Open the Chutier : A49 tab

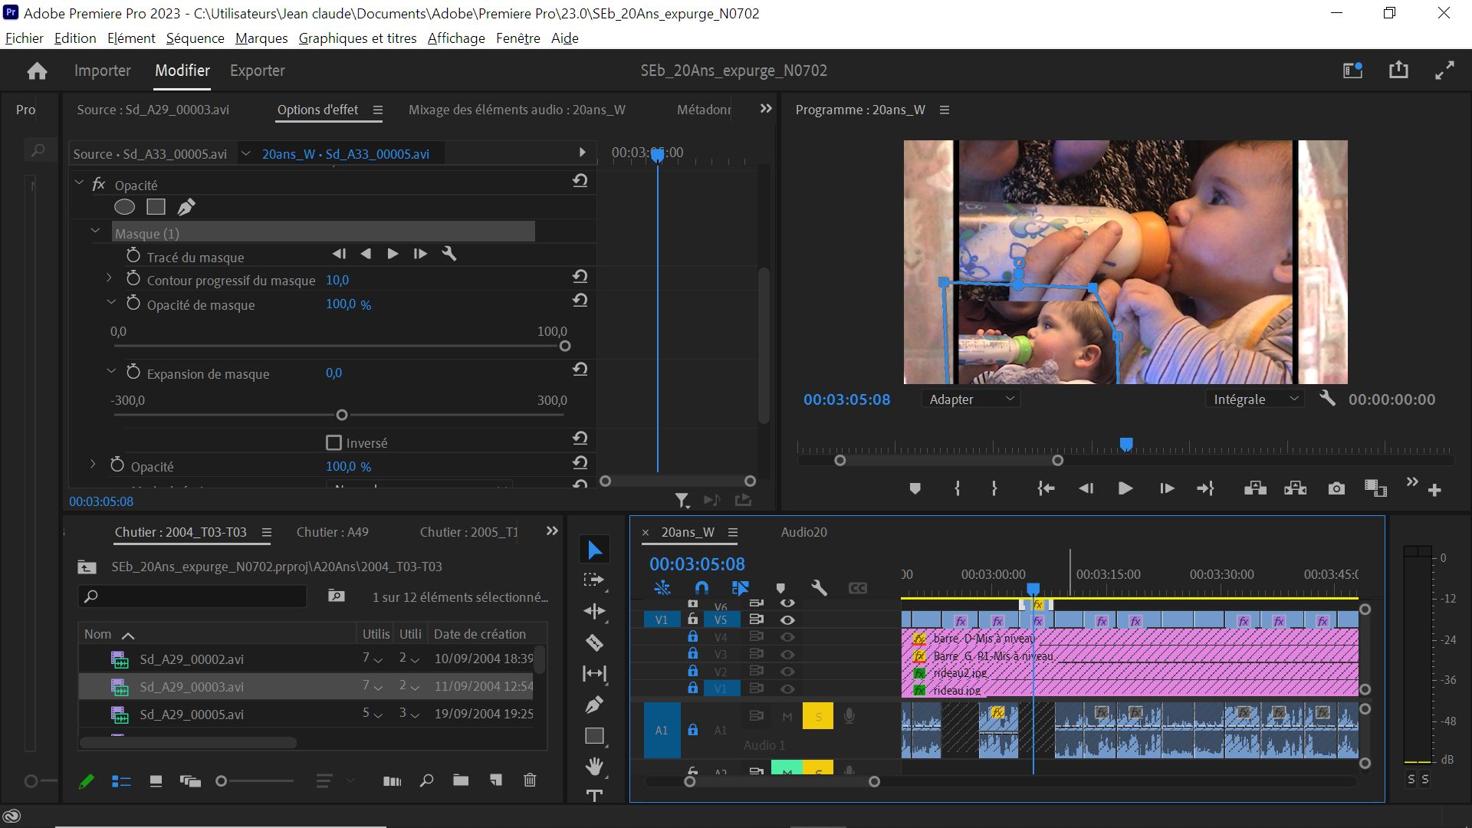point(333,532)
